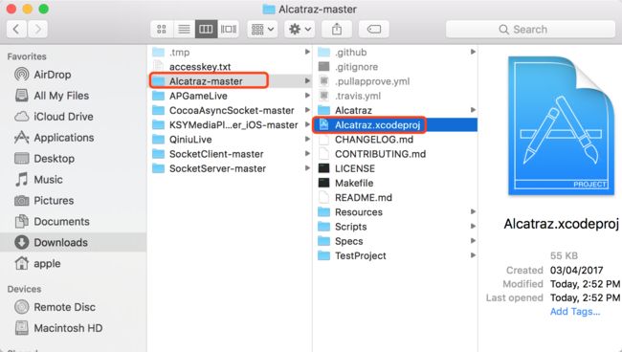Viewport: 622px width, 352px height.
Task: Switch to icon view
Action: pyautogui.click(x=162, y=29)
